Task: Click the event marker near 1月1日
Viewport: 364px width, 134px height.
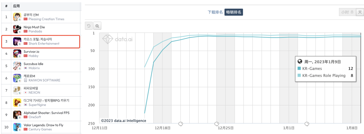Action: 307,124
